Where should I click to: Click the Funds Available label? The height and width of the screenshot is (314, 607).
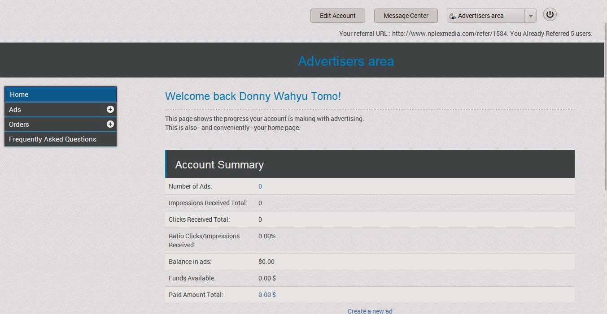coord(192,278)
